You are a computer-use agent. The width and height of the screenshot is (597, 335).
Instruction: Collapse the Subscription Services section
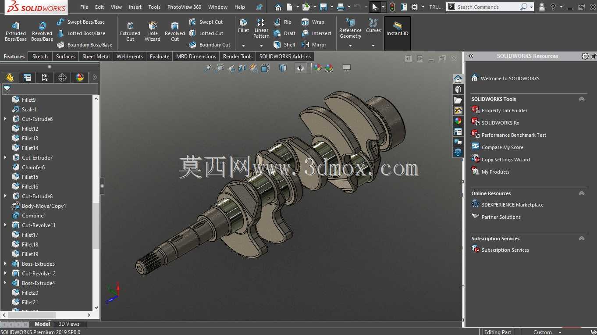point(582,239)
